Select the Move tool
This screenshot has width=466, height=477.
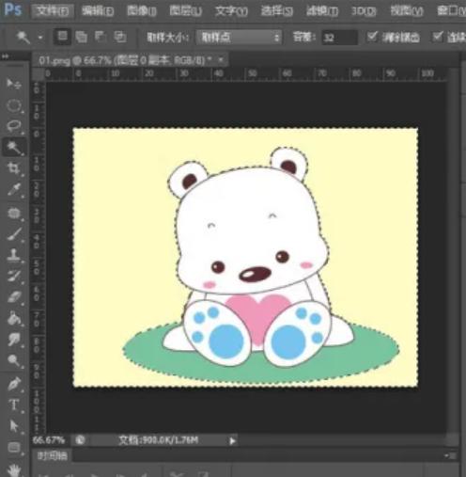pyautogui.click(x=14, y=84)
